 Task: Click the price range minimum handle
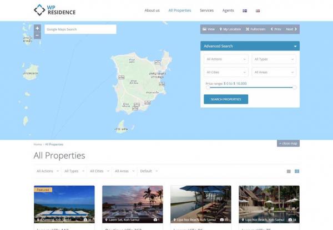(208, 88)
